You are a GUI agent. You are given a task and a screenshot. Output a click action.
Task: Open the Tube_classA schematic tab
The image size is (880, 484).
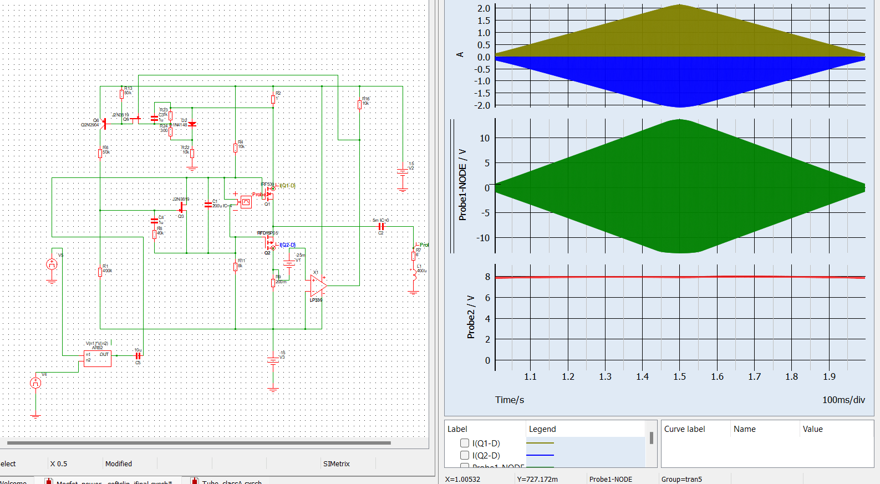tap(226, 481)
